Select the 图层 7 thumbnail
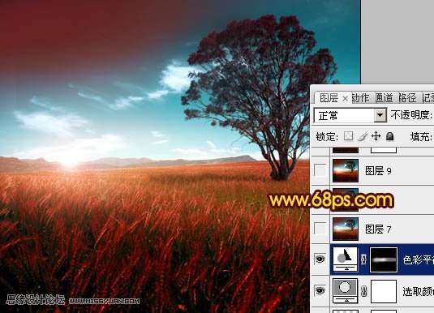 (x=346, y=229)
